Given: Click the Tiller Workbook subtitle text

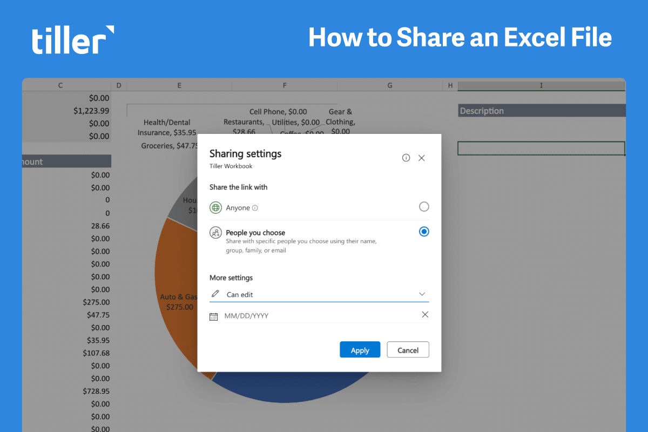Looking at the screenshot, I should [x=231, y=166].
